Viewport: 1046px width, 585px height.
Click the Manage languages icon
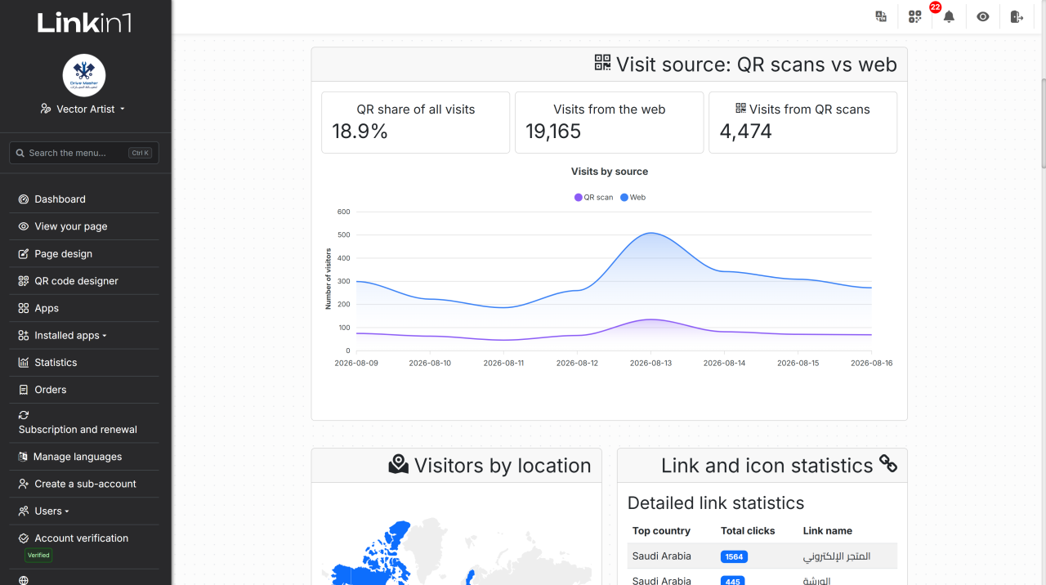click(x=24, y=457)
